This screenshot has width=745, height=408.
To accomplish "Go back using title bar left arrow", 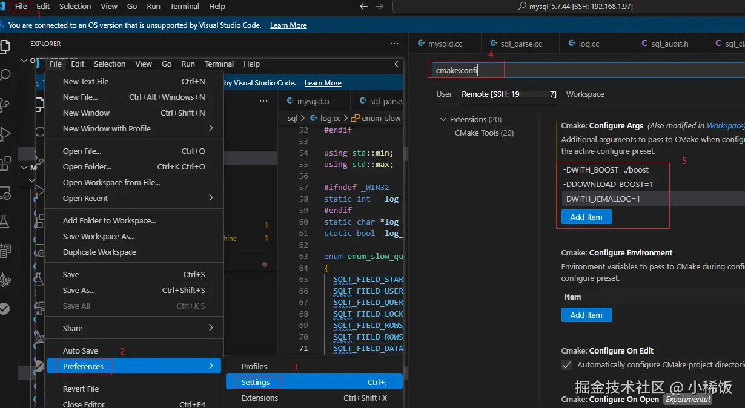I will [363, 7].
